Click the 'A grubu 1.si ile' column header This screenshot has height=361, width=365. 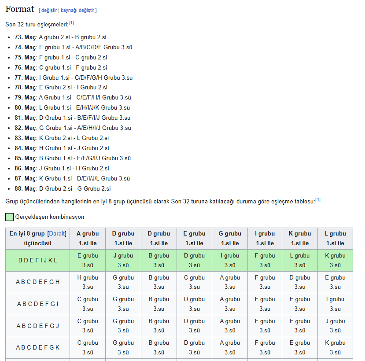pos(88,239)
